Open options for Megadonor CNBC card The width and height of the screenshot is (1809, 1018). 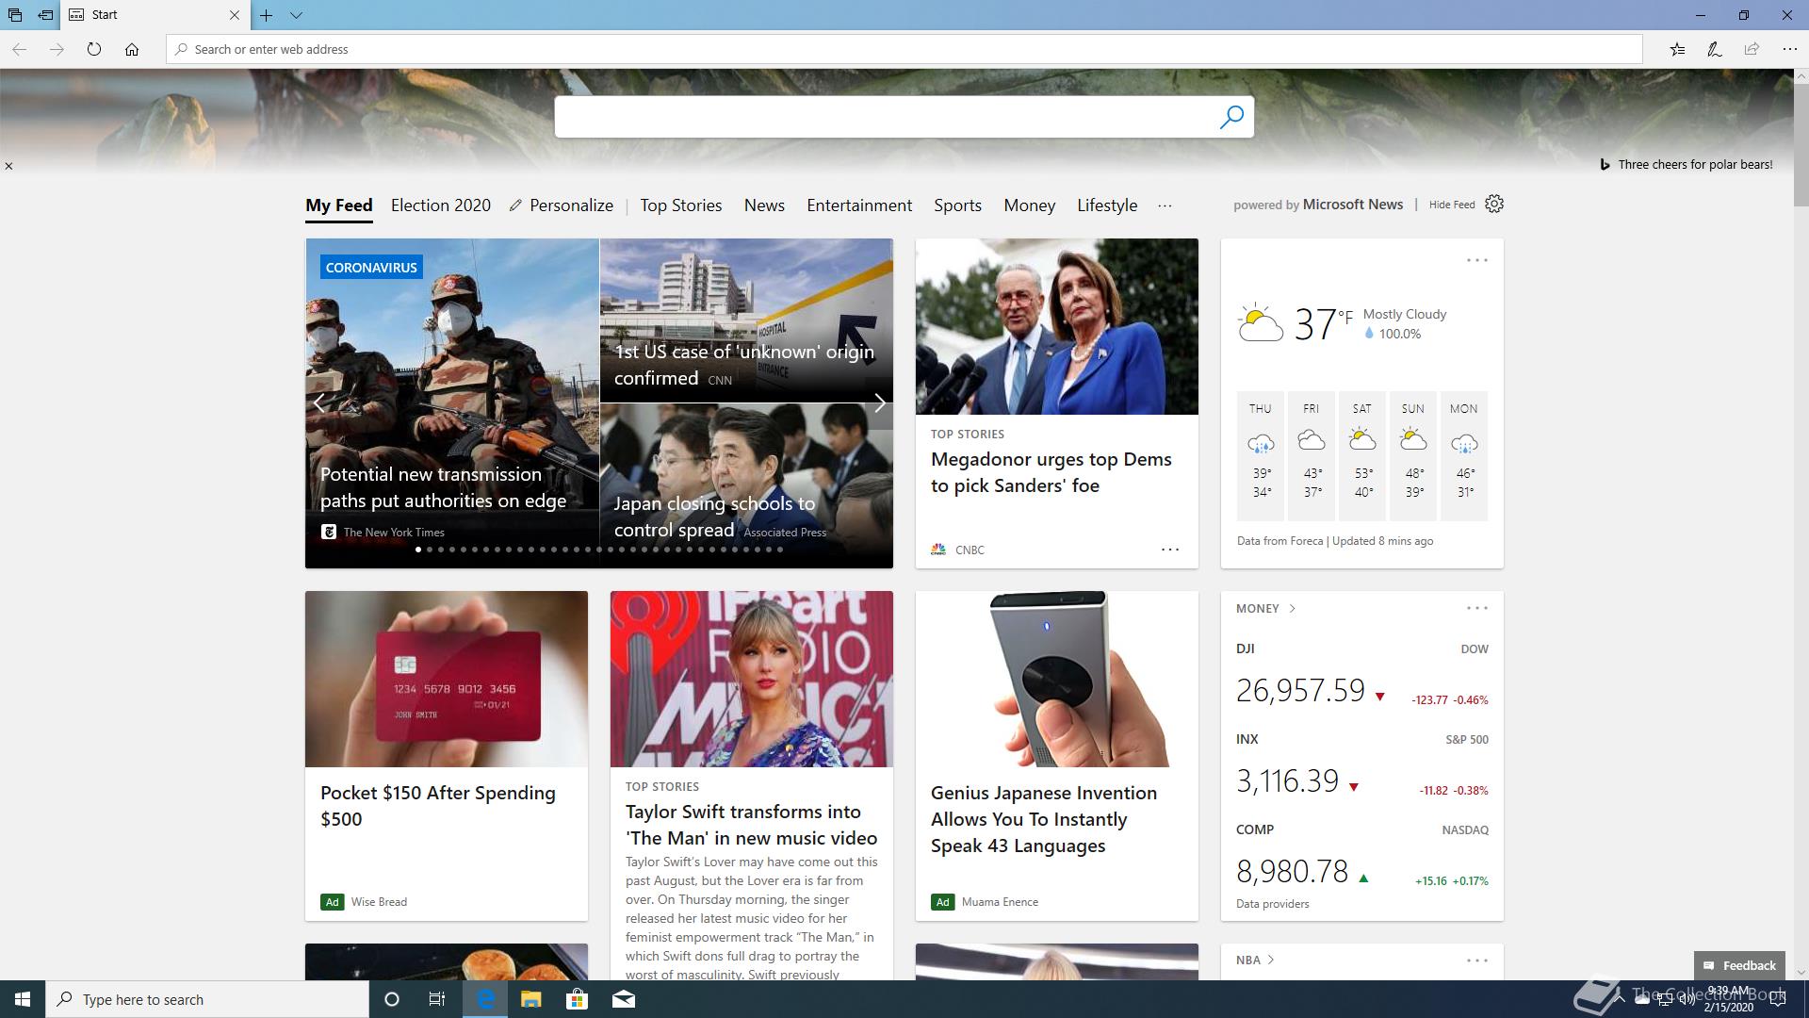click(1170, 550)
